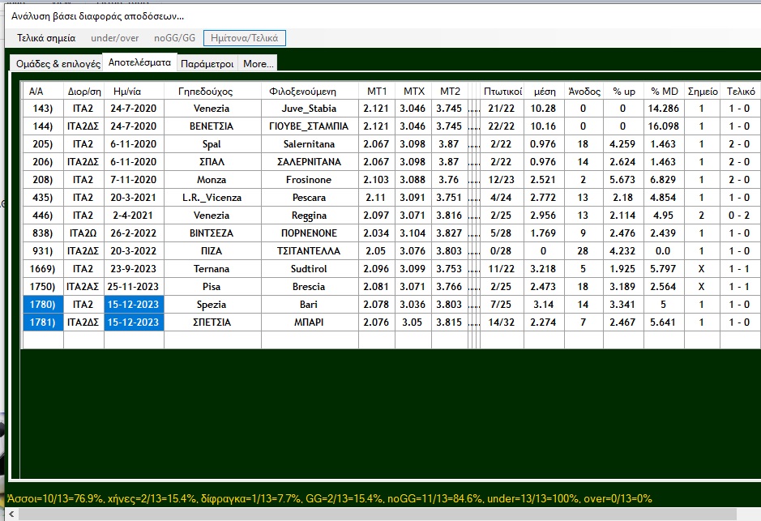Click the ΠΟΡΝΕΝΟΝΕ away team cell
The height and width of the screenshot is (521, 761).
tap(309, 233)
